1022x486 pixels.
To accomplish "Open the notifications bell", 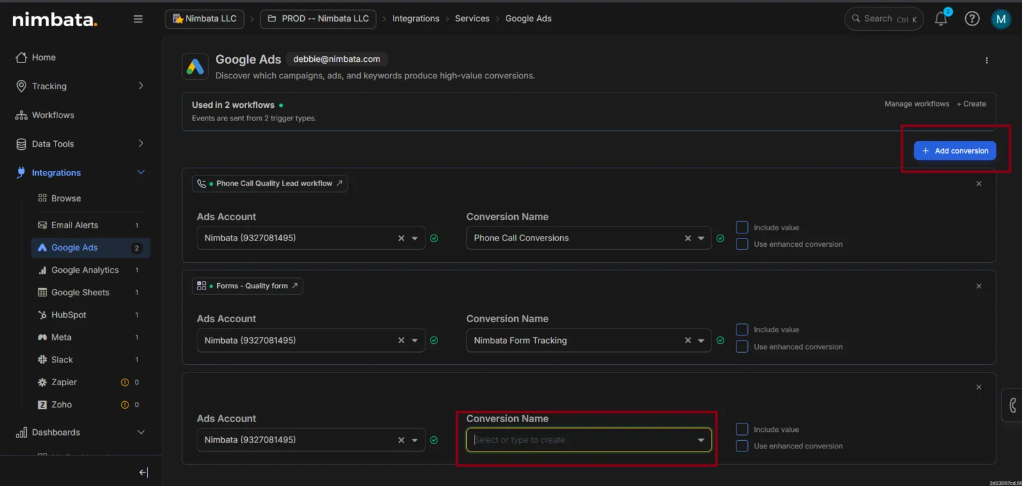I will 941,18.
